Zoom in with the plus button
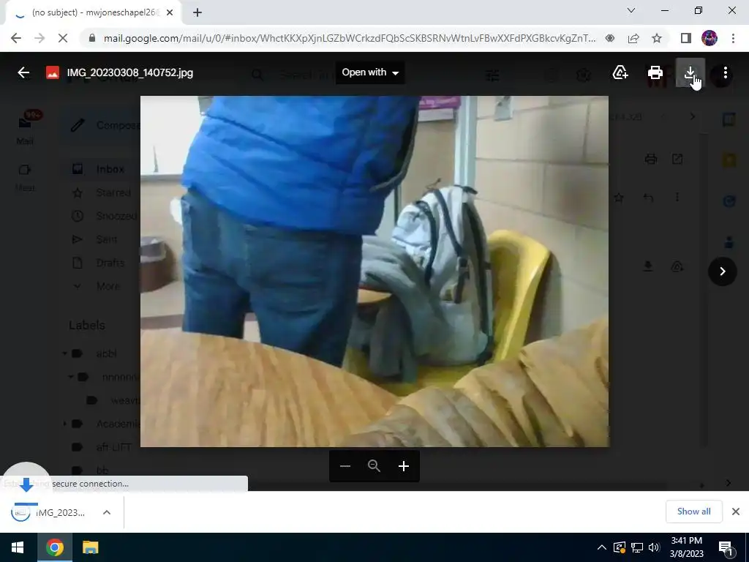This screenshot has height=562, width=749. pos(403,466)
